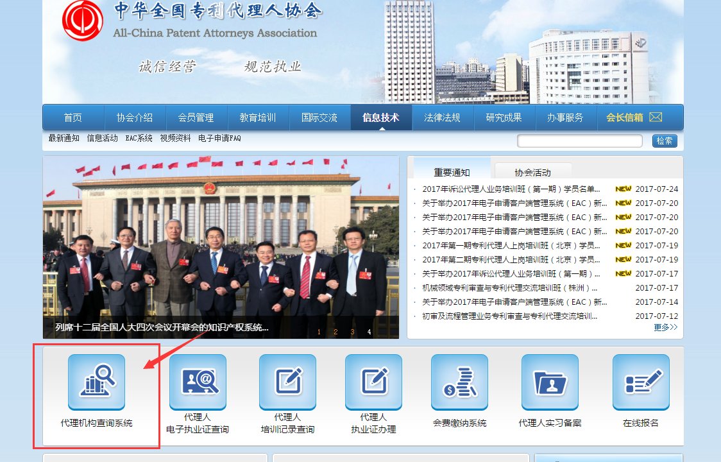Screen dimensions: 721x462
Task: Open the 在线报名 registration icon
Action: pyautogui.click(x=638, y=382)
